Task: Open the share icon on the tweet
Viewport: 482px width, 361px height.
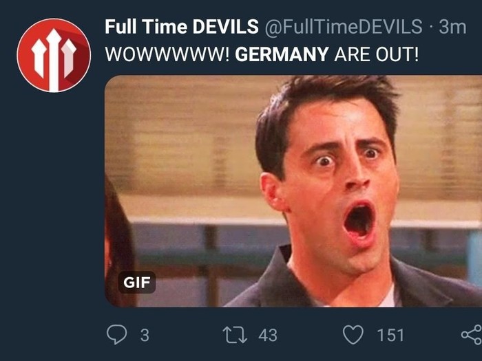Action: coord(472,335)
